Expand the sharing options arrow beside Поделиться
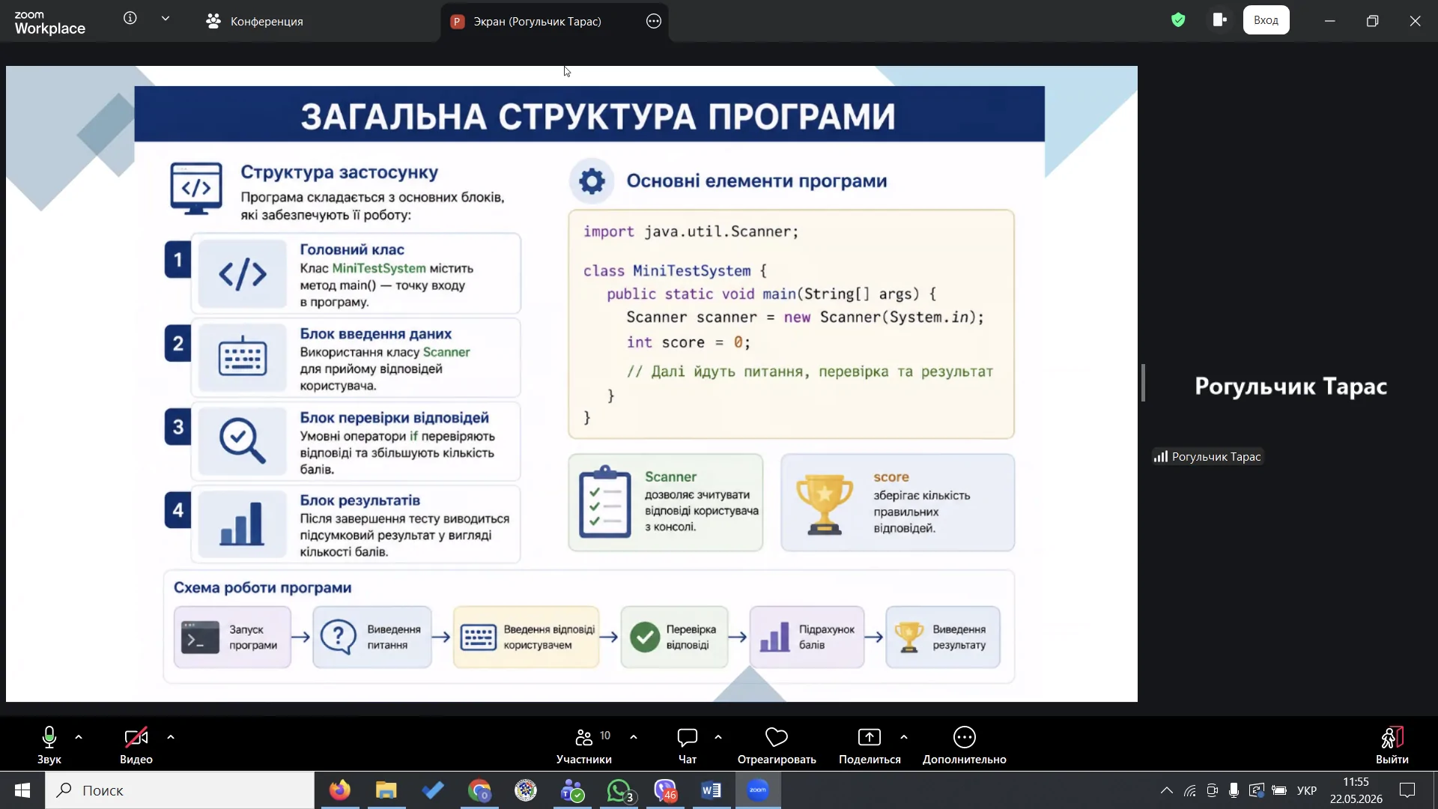 904,738
